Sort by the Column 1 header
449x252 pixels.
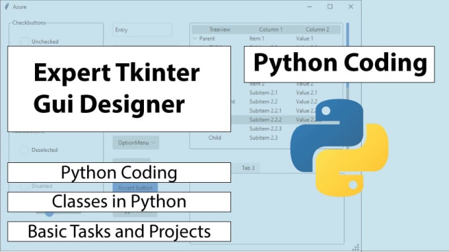[271, 30]
